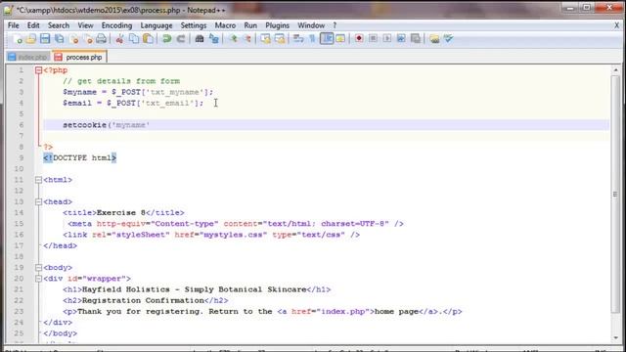This screenshot has height=352, width=626.
Task: Select the process.php tab
Action: 79,57
